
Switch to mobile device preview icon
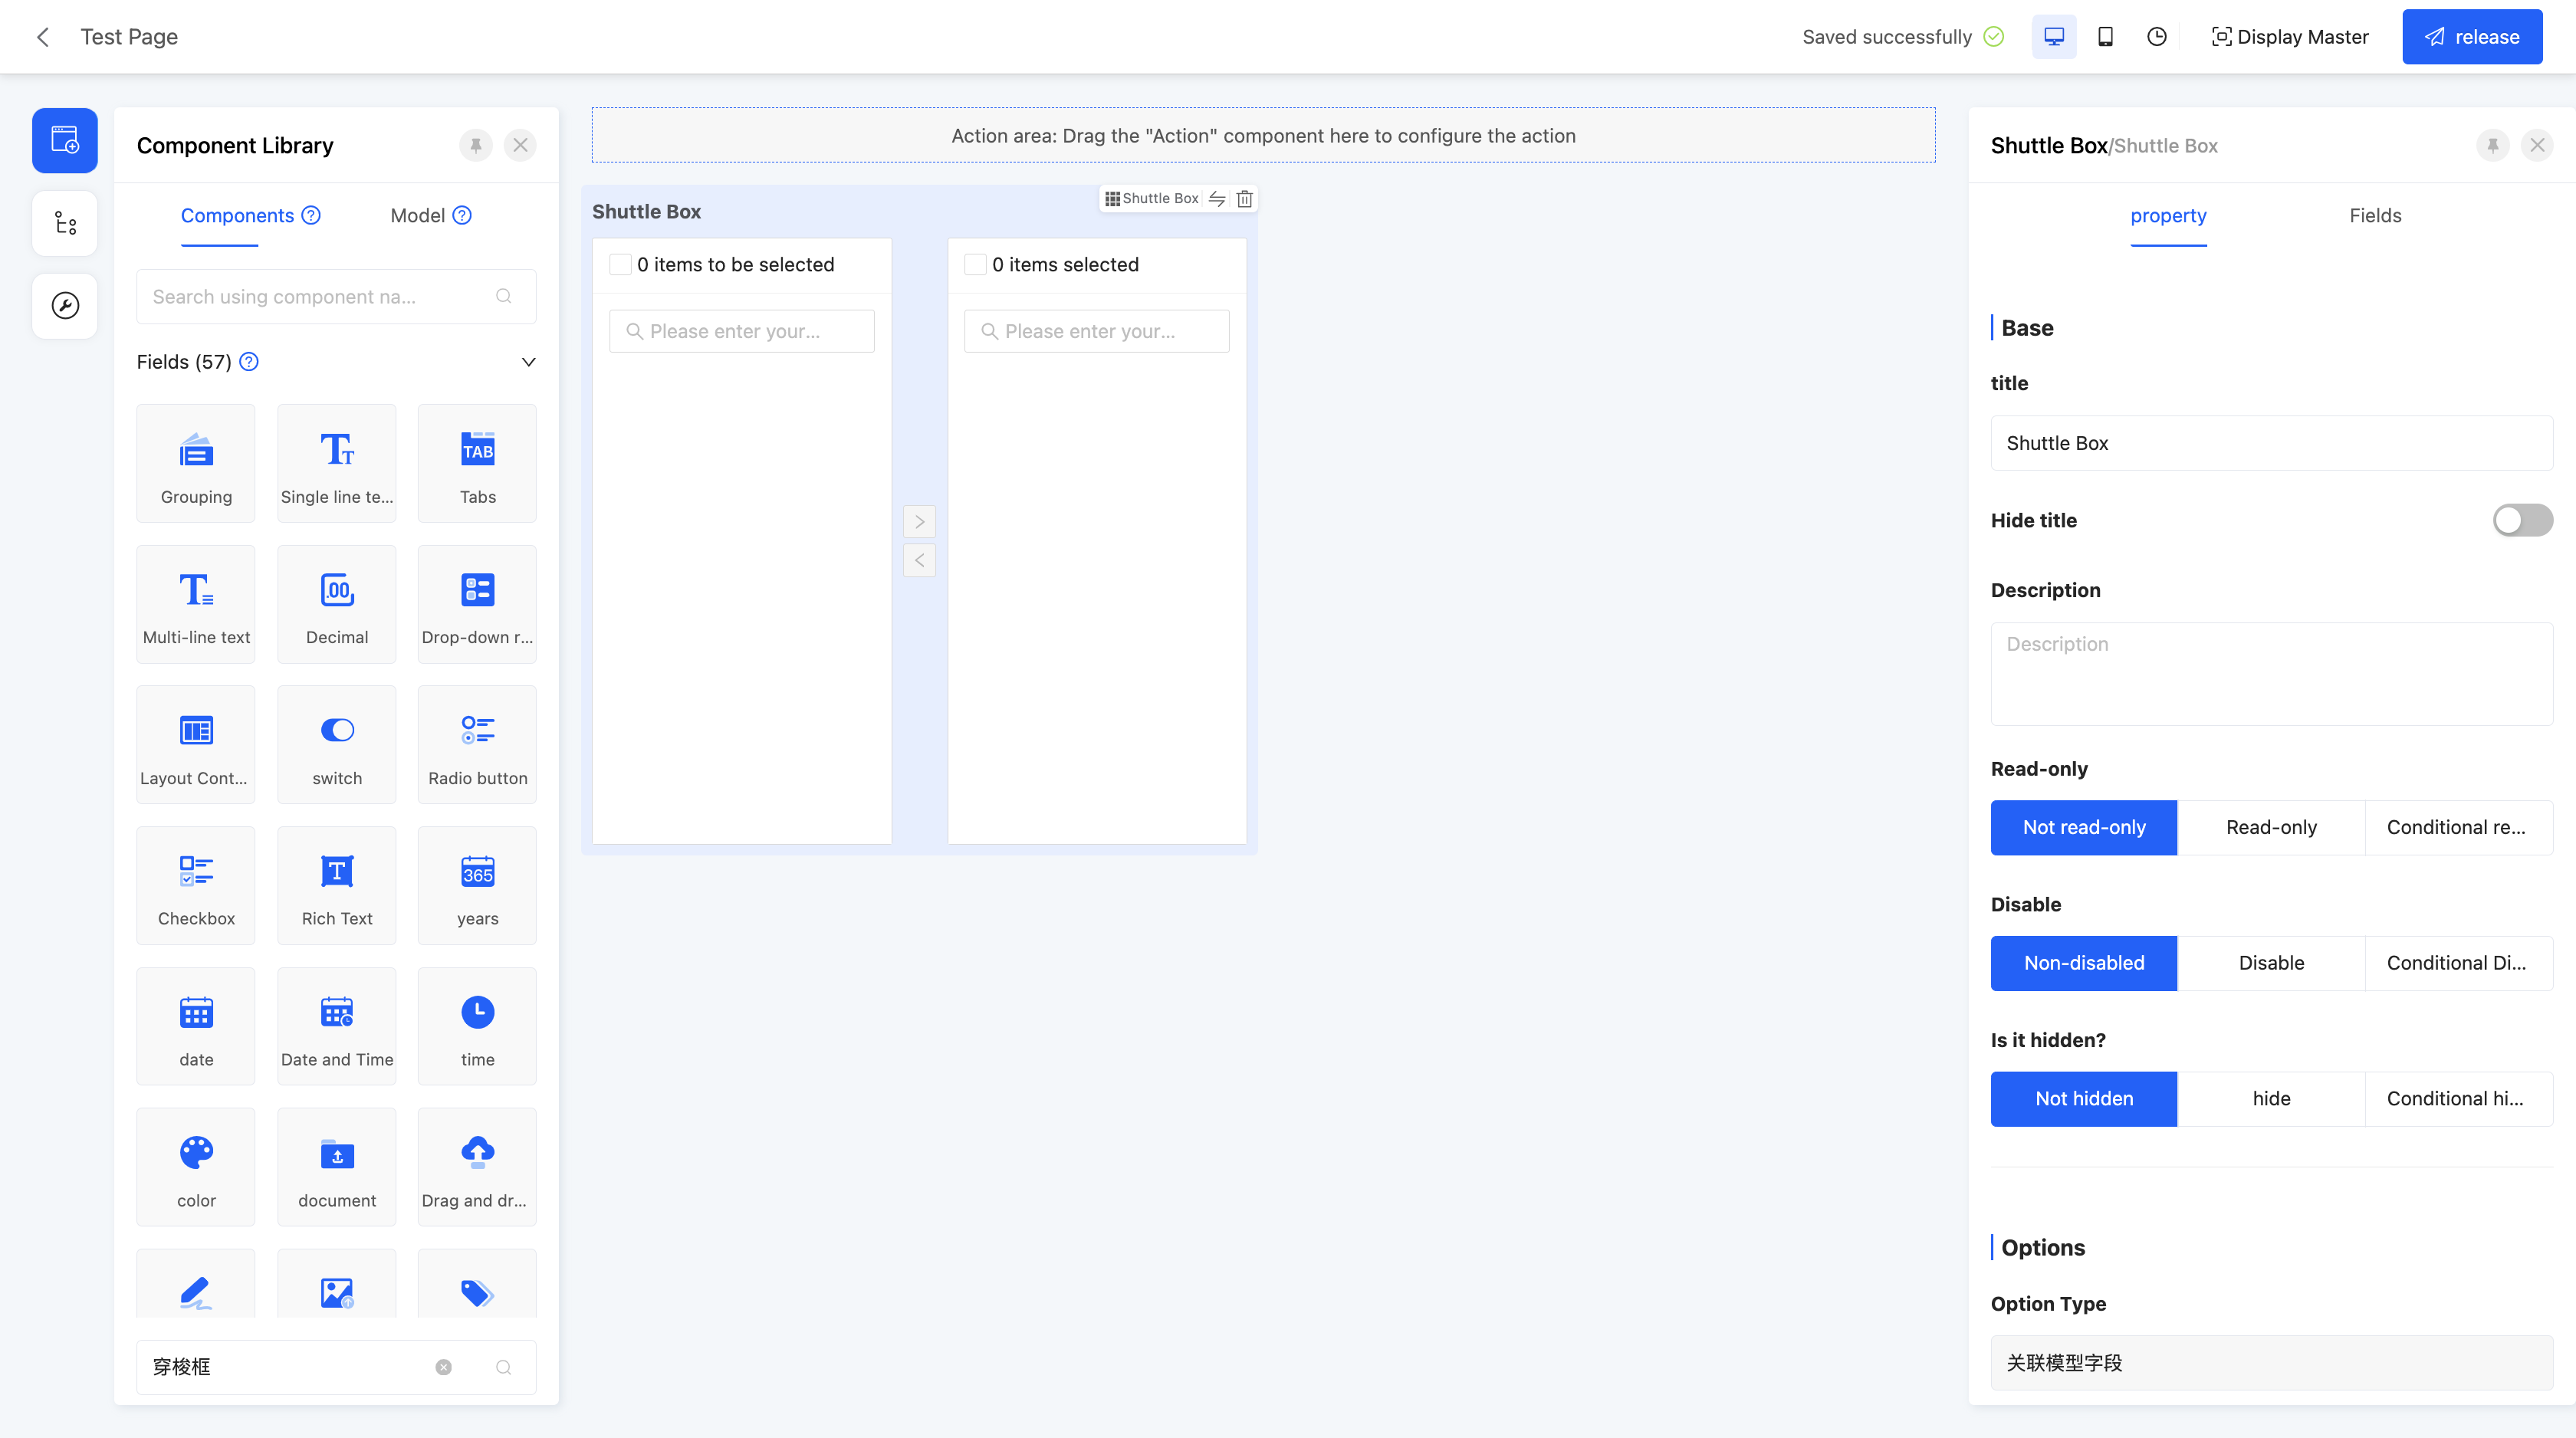2105,37
